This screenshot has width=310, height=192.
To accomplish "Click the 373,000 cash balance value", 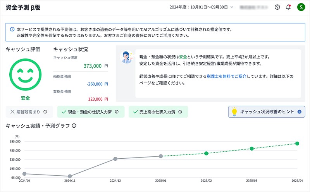I will coord(92,66).
